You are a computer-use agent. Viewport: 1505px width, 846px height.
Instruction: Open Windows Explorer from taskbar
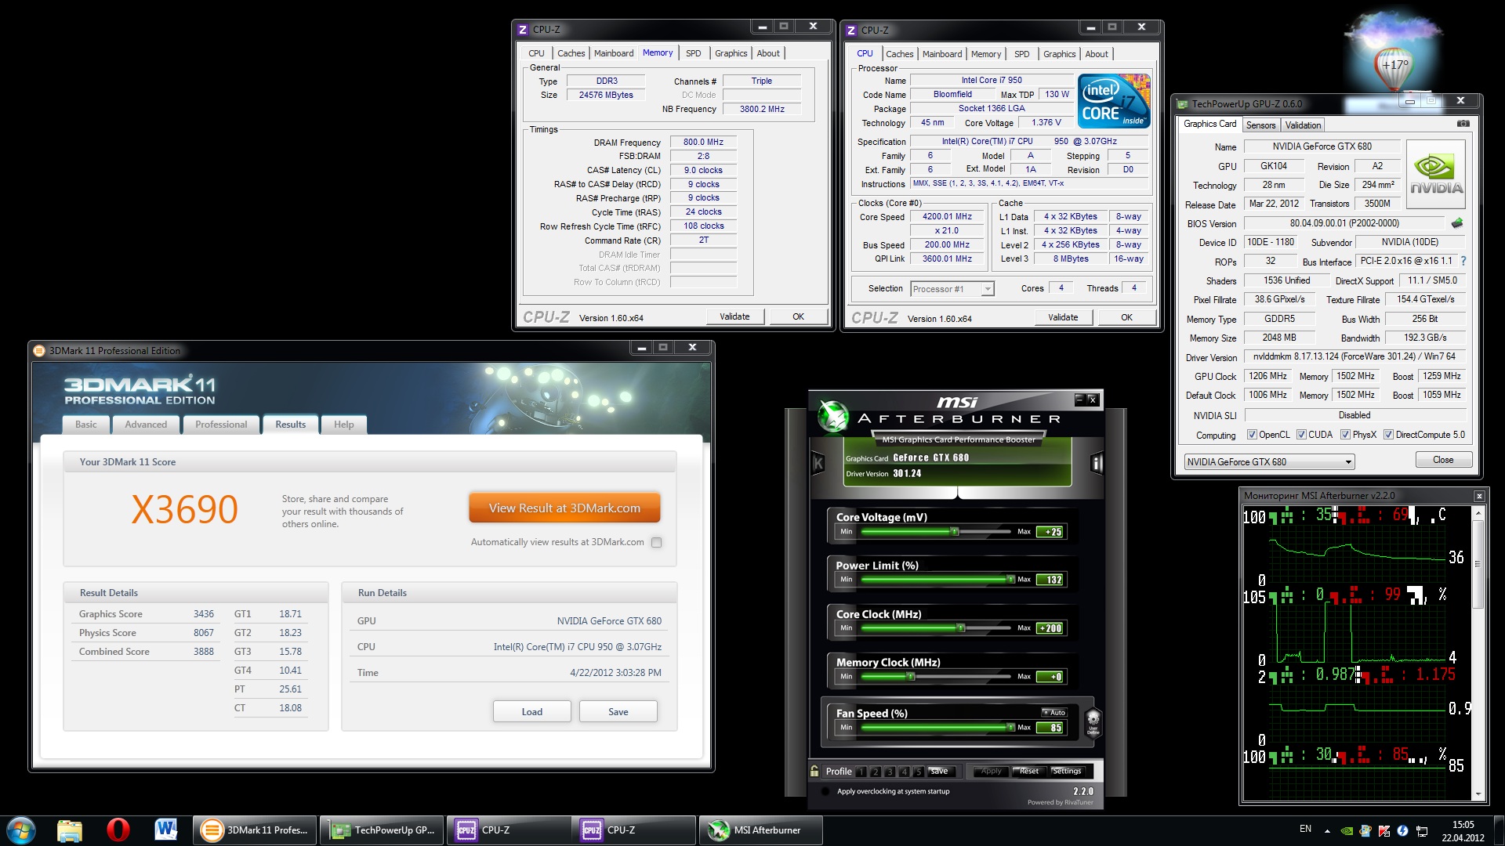point(70,830)
